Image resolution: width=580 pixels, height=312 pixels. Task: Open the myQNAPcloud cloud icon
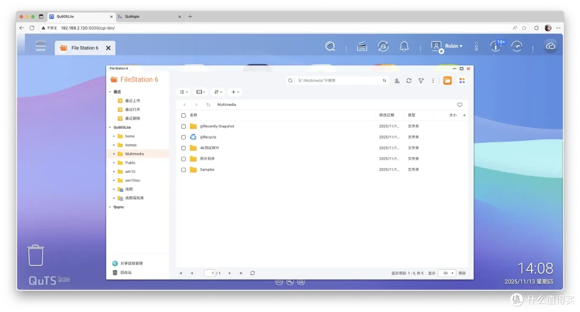(551, 46)
